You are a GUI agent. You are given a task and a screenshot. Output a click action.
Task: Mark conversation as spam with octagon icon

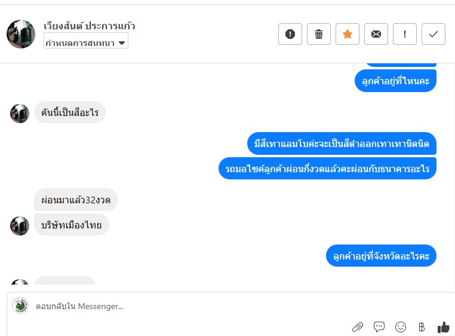pyautogui.click(x=290, y=34)
